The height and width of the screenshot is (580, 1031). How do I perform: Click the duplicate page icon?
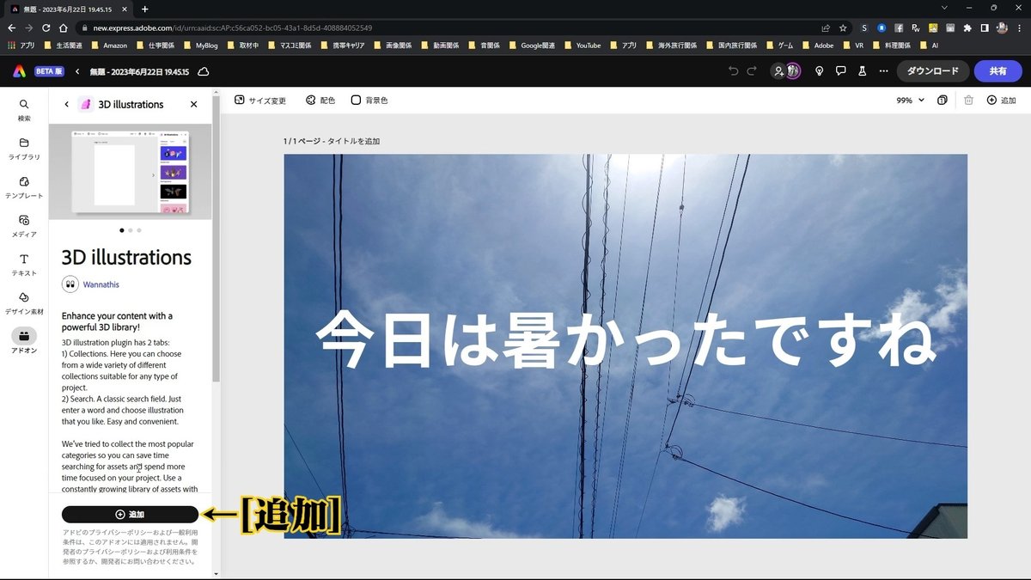coord(943,100)
